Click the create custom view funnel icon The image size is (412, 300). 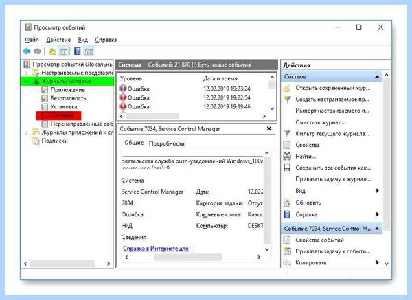point(287,100)
